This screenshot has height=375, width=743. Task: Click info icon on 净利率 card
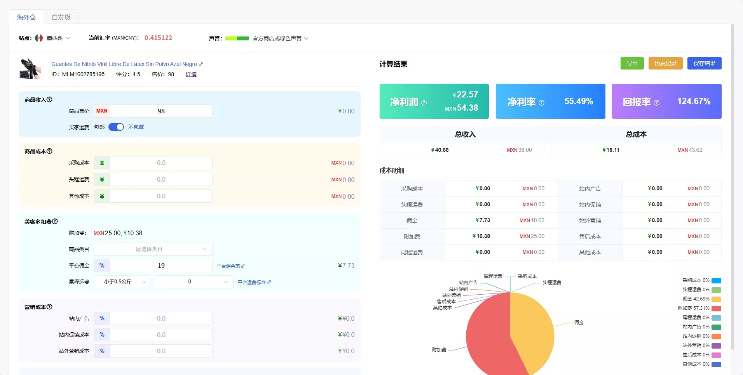click(x=541, y=103)
